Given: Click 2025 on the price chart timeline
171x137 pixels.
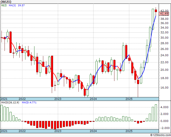Looking at the screenshot, I should tap(129, 99).
